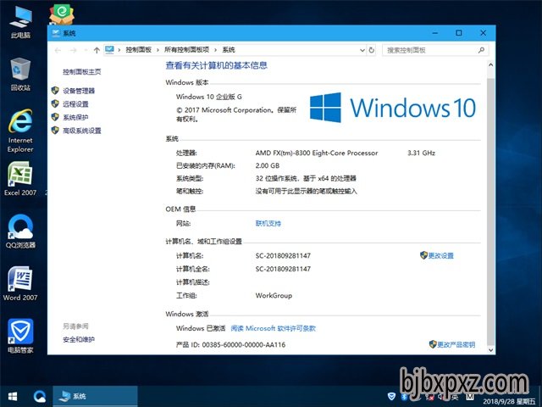Open the 电脑管家 desktop shortcut

(20, 336)
